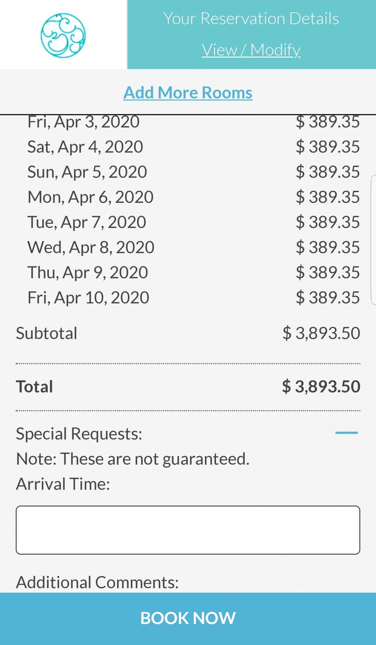Tap the Your Reservation Details header
Screen dimensions: 376x645
(x=251, y=18)
